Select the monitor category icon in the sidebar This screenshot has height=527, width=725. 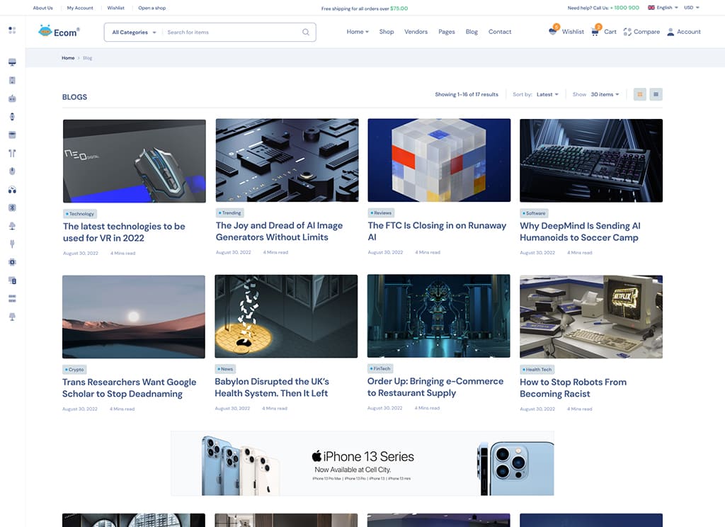[12, 62]
